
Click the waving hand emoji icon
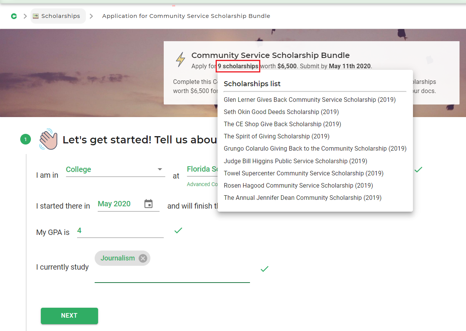coord(48,140)
